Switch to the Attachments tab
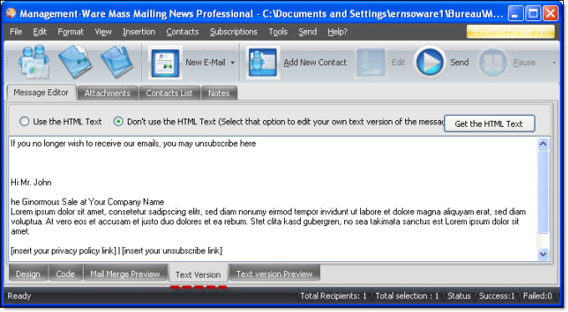 [107, 93]
